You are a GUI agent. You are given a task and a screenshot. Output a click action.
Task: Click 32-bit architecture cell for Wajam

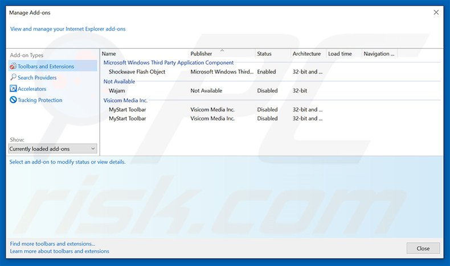[x=300, y=90]
